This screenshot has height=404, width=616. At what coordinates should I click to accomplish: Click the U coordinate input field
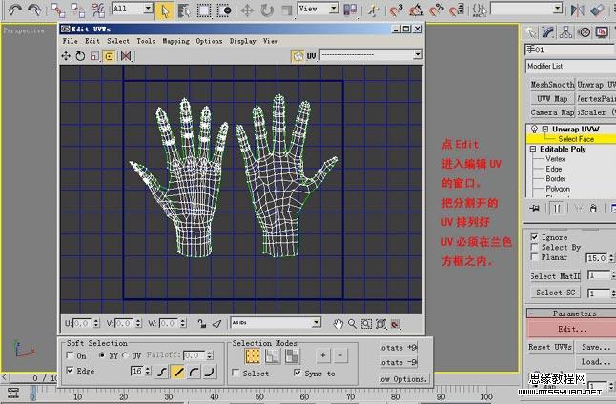[83, 323]
